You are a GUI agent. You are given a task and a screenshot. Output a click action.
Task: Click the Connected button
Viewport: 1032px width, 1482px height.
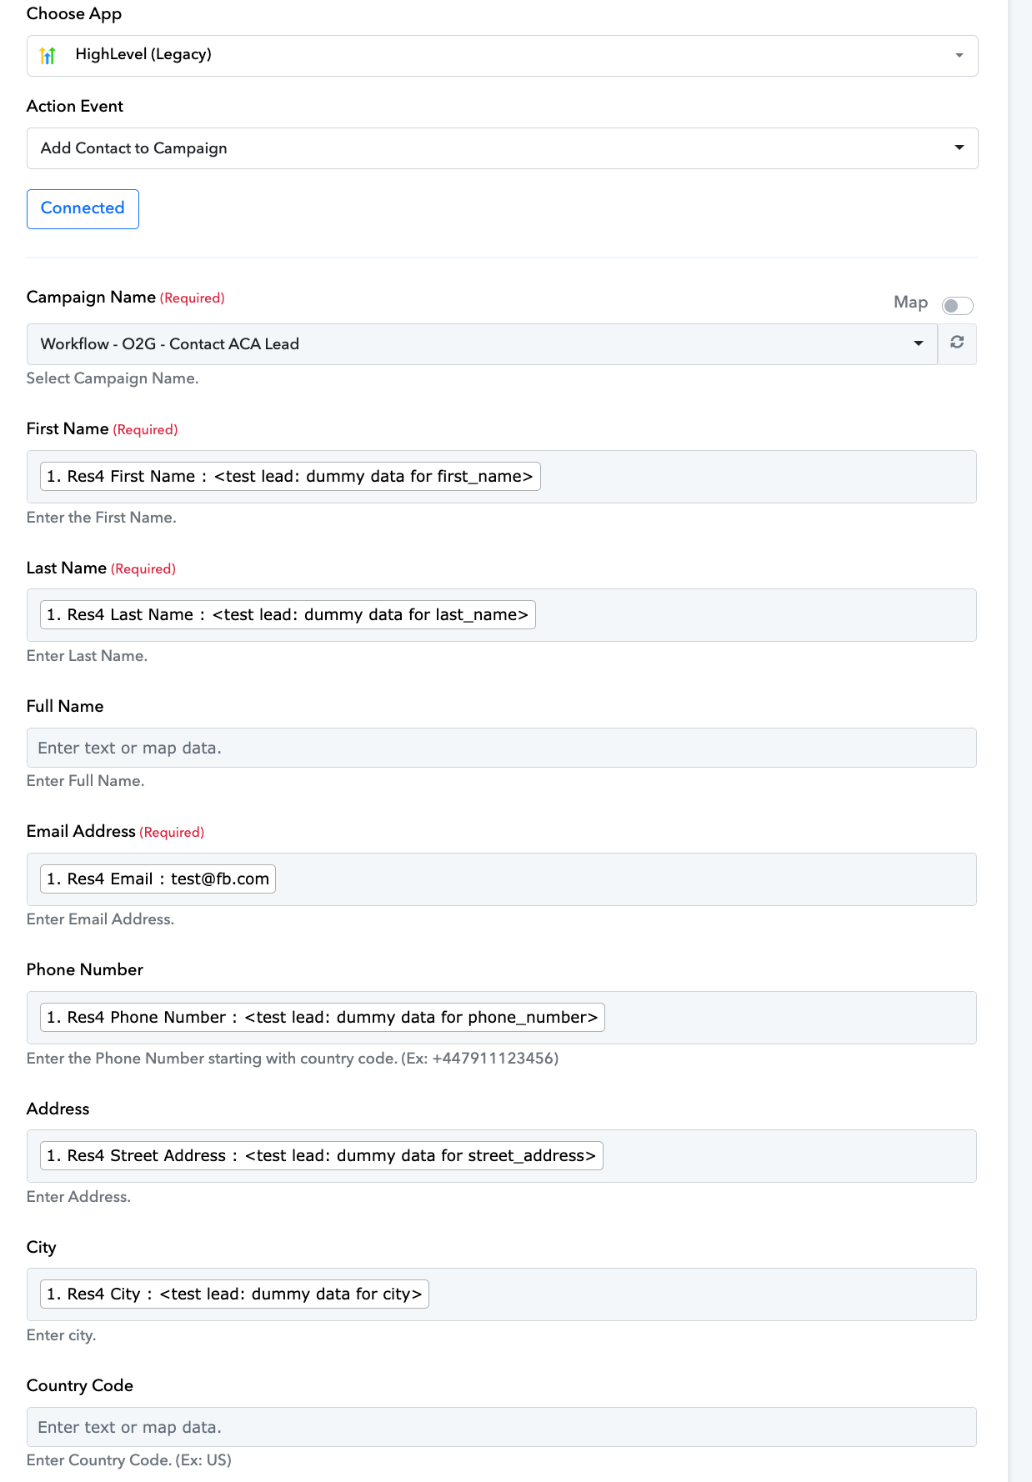(83, 208)
